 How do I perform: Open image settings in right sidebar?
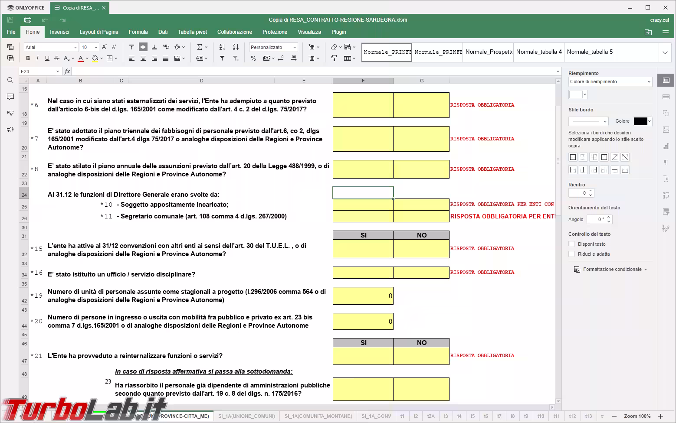pyautogui.click(x=666, y=130)
